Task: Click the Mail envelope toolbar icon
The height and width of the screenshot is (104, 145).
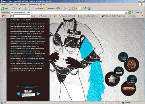Action: pyautogui.click(x=63, y=8)
